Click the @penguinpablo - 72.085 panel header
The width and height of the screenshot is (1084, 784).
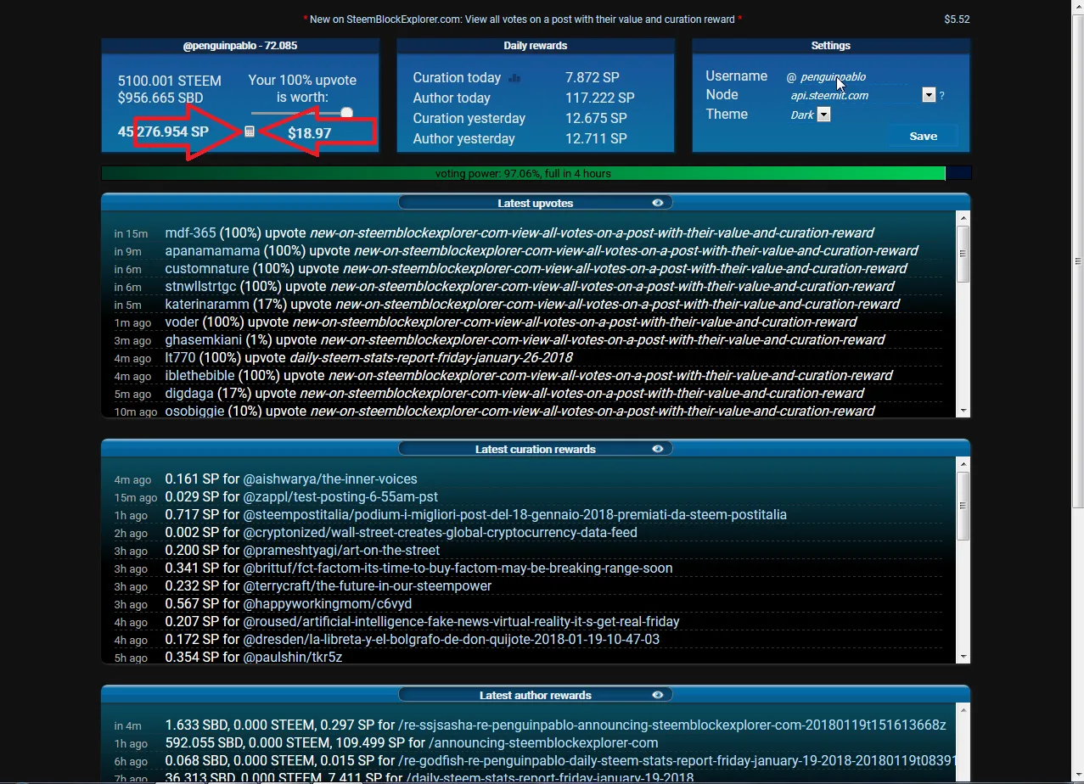pyautogui.click(x=240, y=46)
